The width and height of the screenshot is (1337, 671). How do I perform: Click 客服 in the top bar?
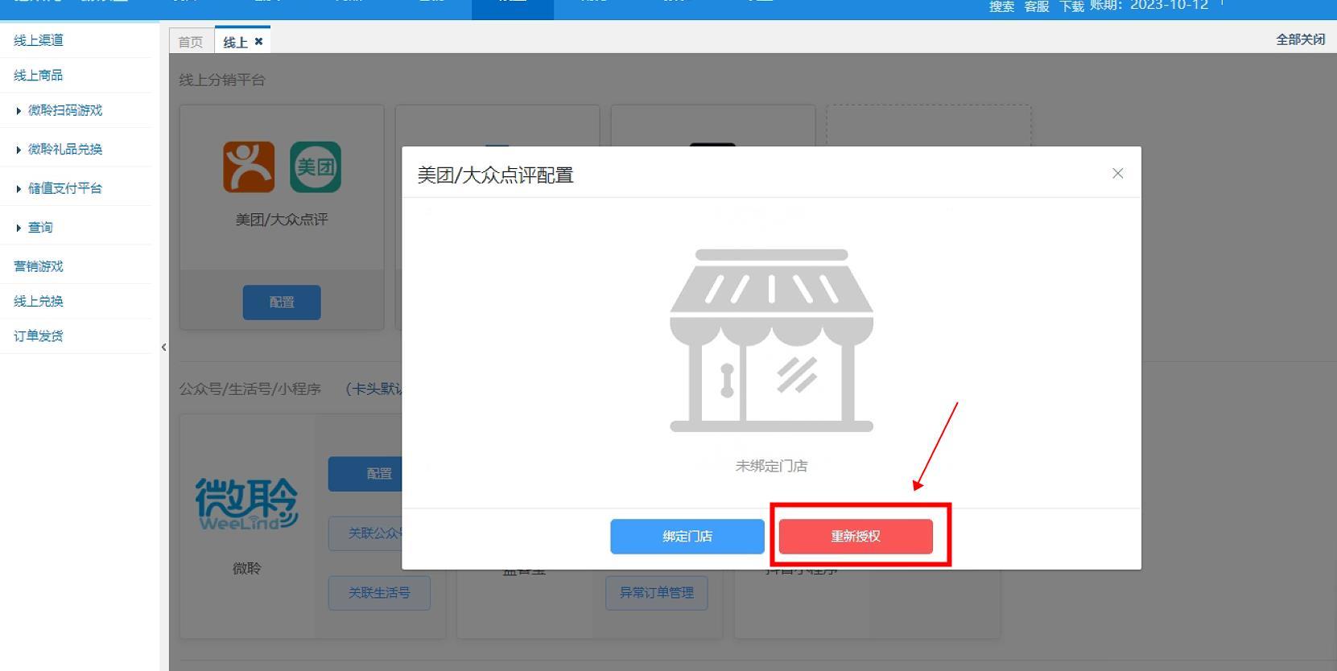(x=1037, y=6)
